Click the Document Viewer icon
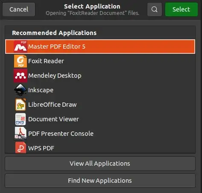Viewport: 202px width, 193px height. 20,119
